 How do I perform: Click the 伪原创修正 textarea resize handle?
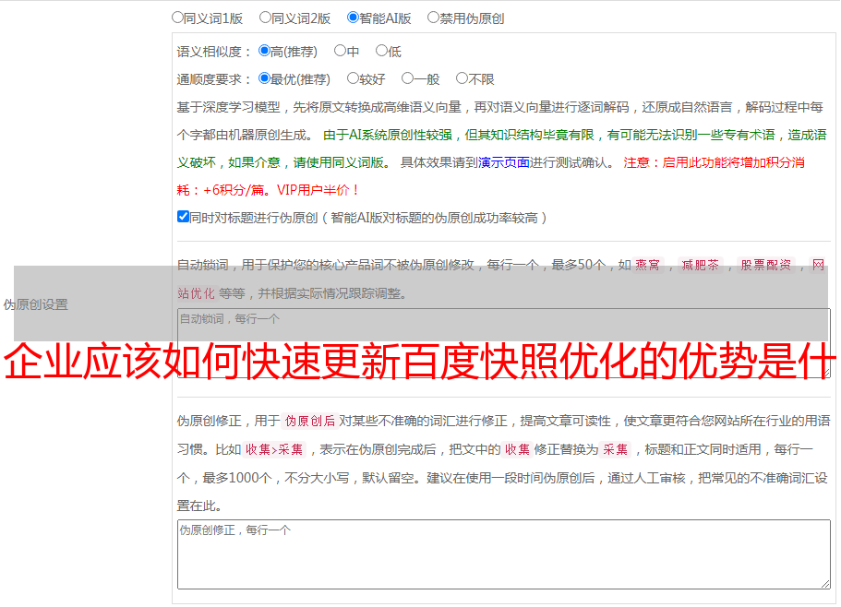click(x=824, y=583)
